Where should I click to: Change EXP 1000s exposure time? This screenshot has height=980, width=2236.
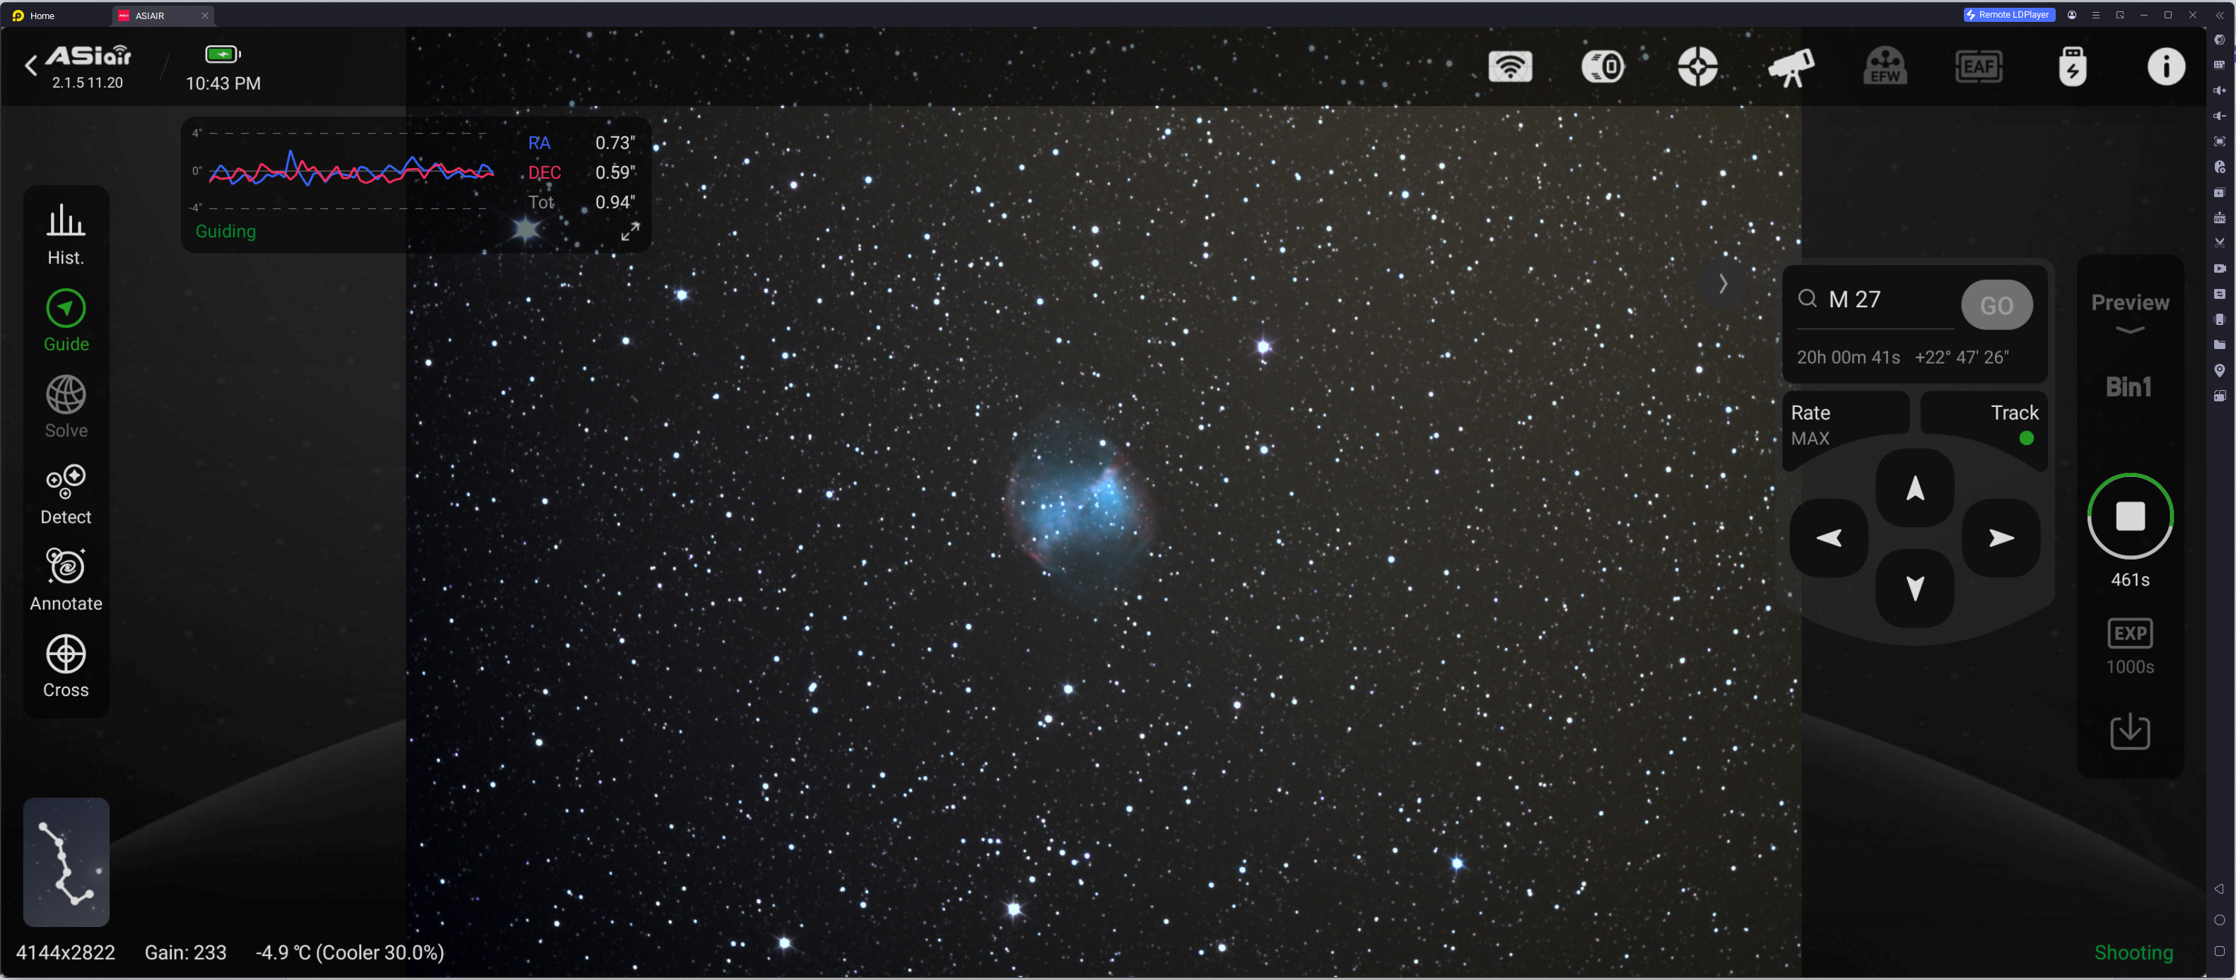[x=2130, y=646]
